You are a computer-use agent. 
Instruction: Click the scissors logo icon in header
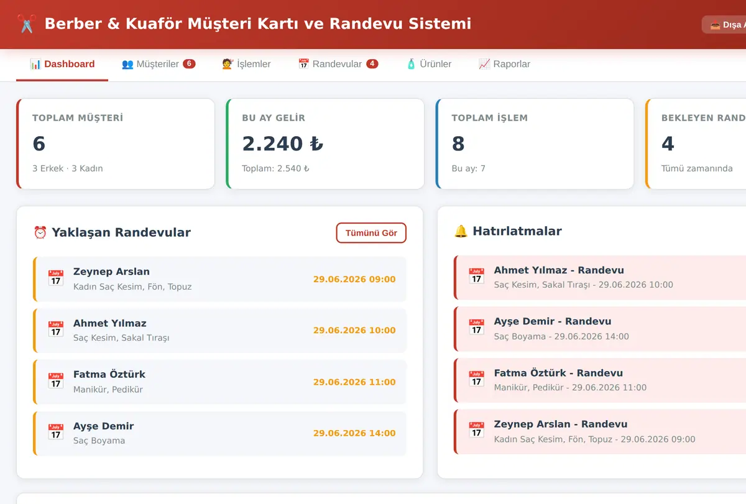[27, 24]
